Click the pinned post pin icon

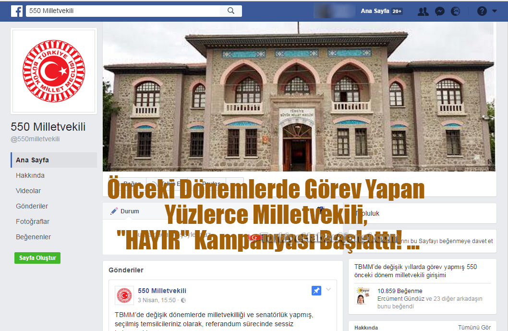(x=316, y=290)
